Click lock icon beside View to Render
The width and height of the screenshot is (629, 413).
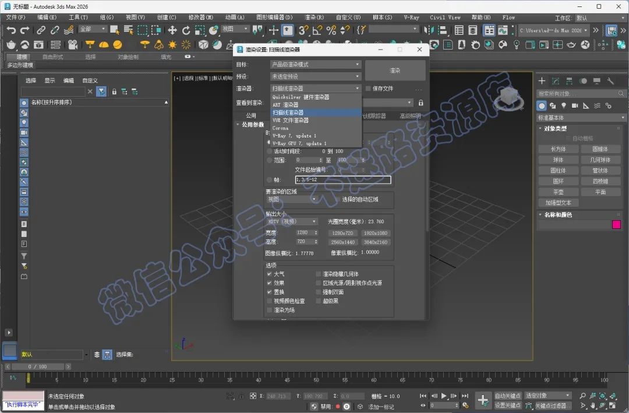(421, 103)
